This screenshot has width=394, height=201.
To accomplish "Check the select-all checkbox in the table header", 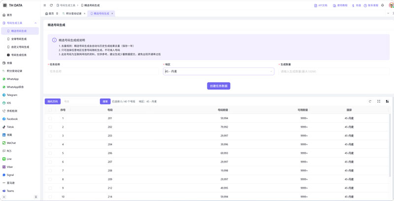I will click(x=50, y=110).
